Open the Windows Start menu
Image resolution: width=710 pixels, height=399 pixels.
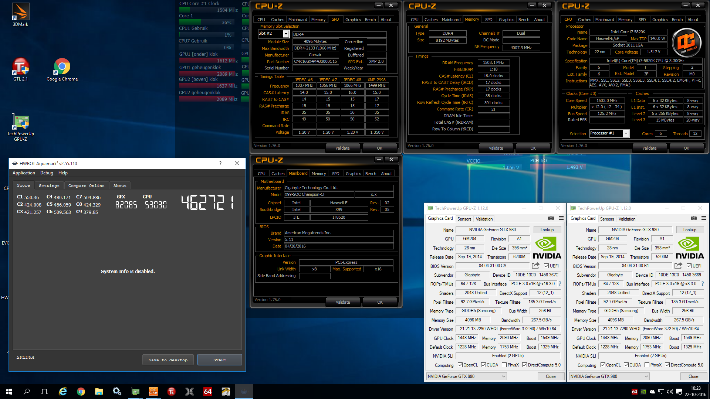click(x=9, y=392)
